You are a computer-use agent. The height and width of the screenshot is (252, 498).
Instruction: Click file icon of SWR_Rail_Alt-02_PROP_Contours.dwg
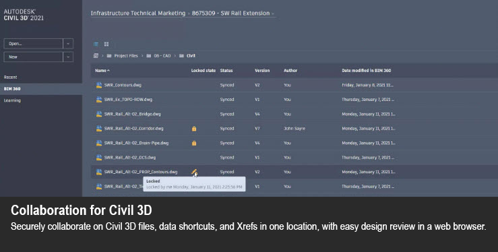[99, 172]
